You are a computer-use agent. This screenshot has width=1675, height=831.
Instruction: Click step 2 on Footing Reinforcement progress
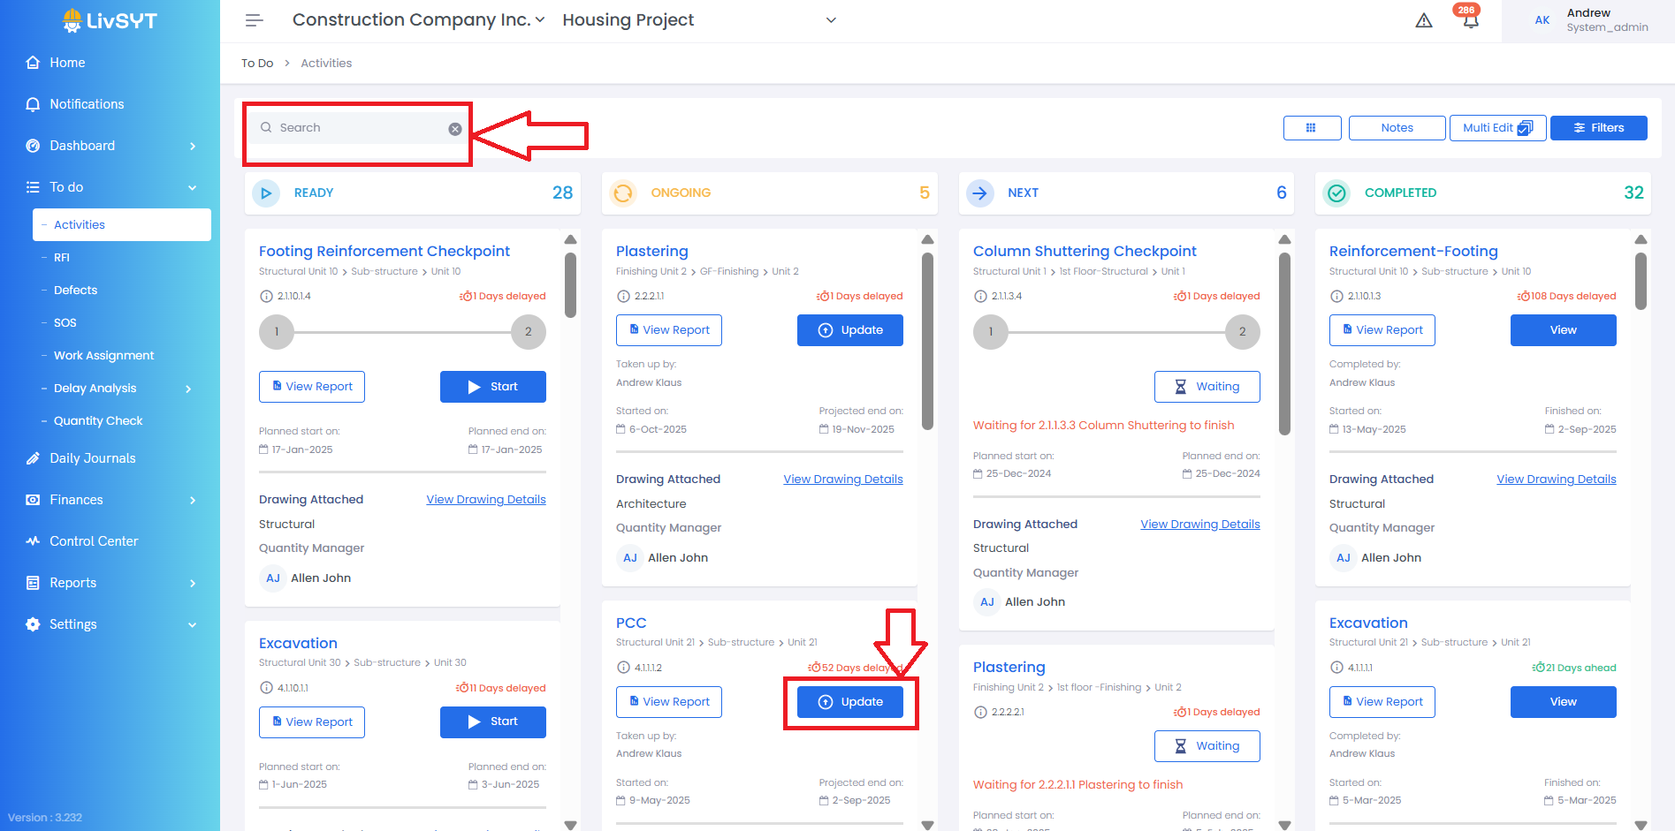pyautogui.click(x=529, y=332)
